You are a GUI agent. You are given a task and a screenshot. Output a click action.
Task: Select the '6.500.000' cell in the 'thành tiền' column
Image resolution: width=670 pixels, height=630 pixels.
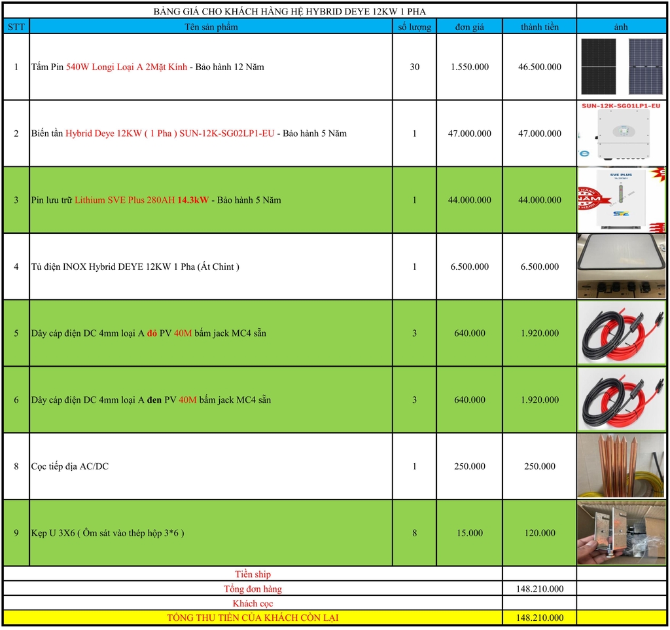point(540,267)
